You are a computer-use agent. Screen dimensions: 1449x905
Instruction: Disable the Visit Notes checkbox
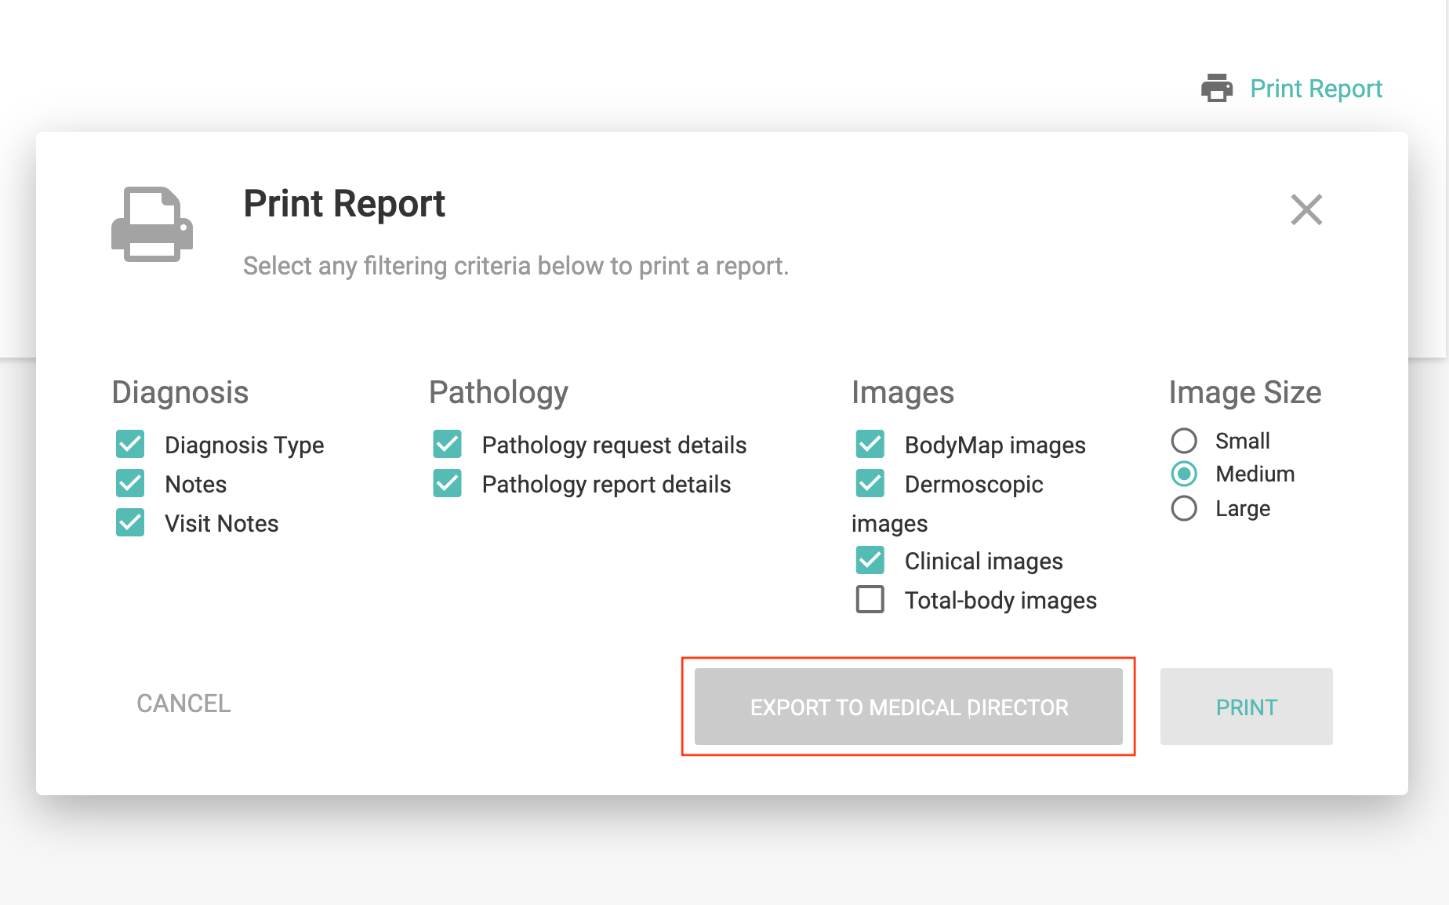pyautogui.click(x=130, y=523)
